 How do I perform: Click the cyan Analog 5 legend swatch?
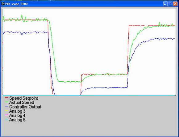(x=6, y=119)
